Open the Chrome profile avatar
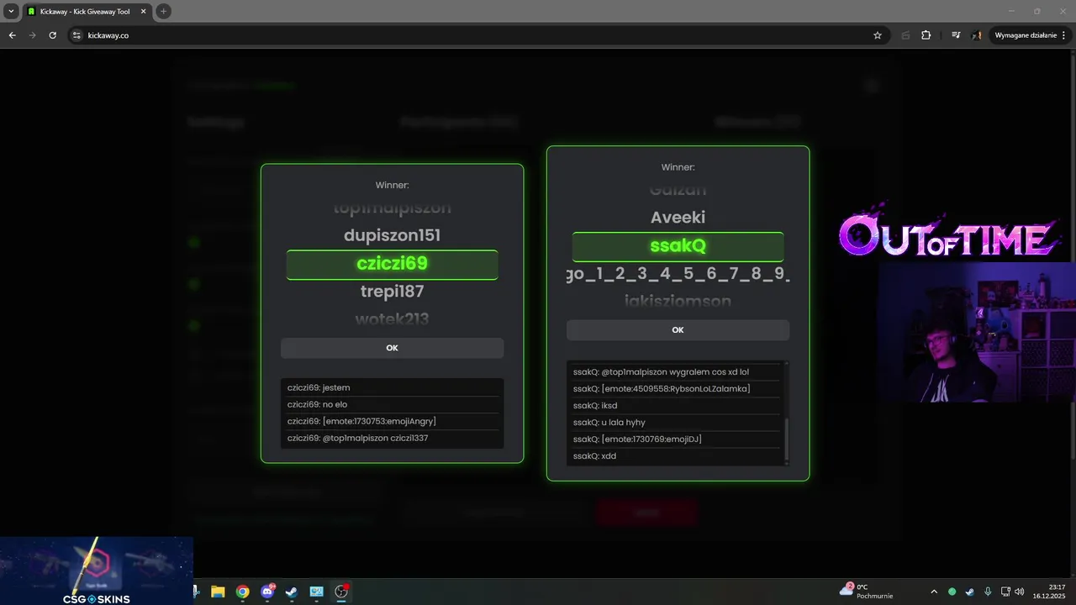1076x605 pixels. click(977, 35)
